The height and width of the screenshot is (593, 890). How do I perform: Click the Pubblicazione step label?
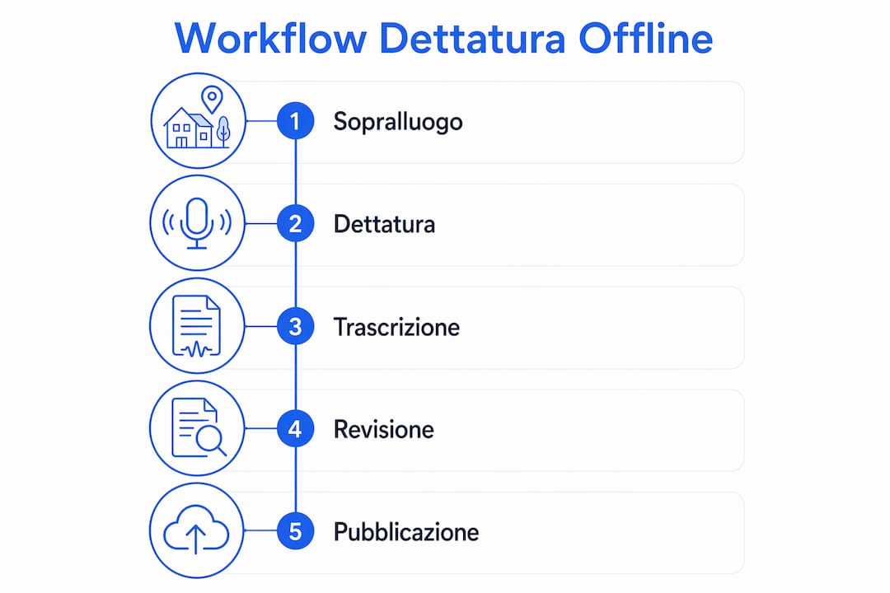(405, 532)
